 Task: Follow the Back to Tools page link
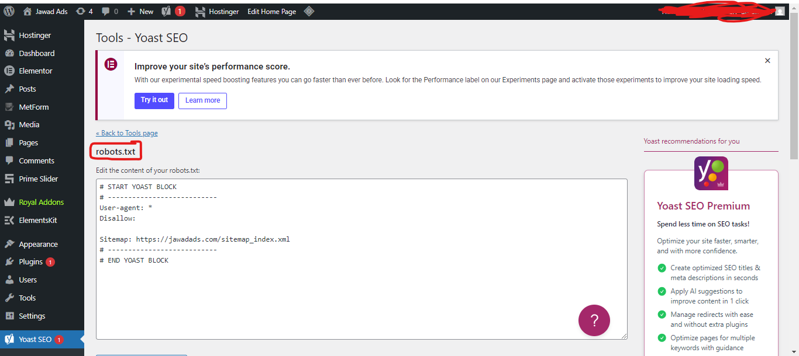pyautogui.click(x=126, y=133)
